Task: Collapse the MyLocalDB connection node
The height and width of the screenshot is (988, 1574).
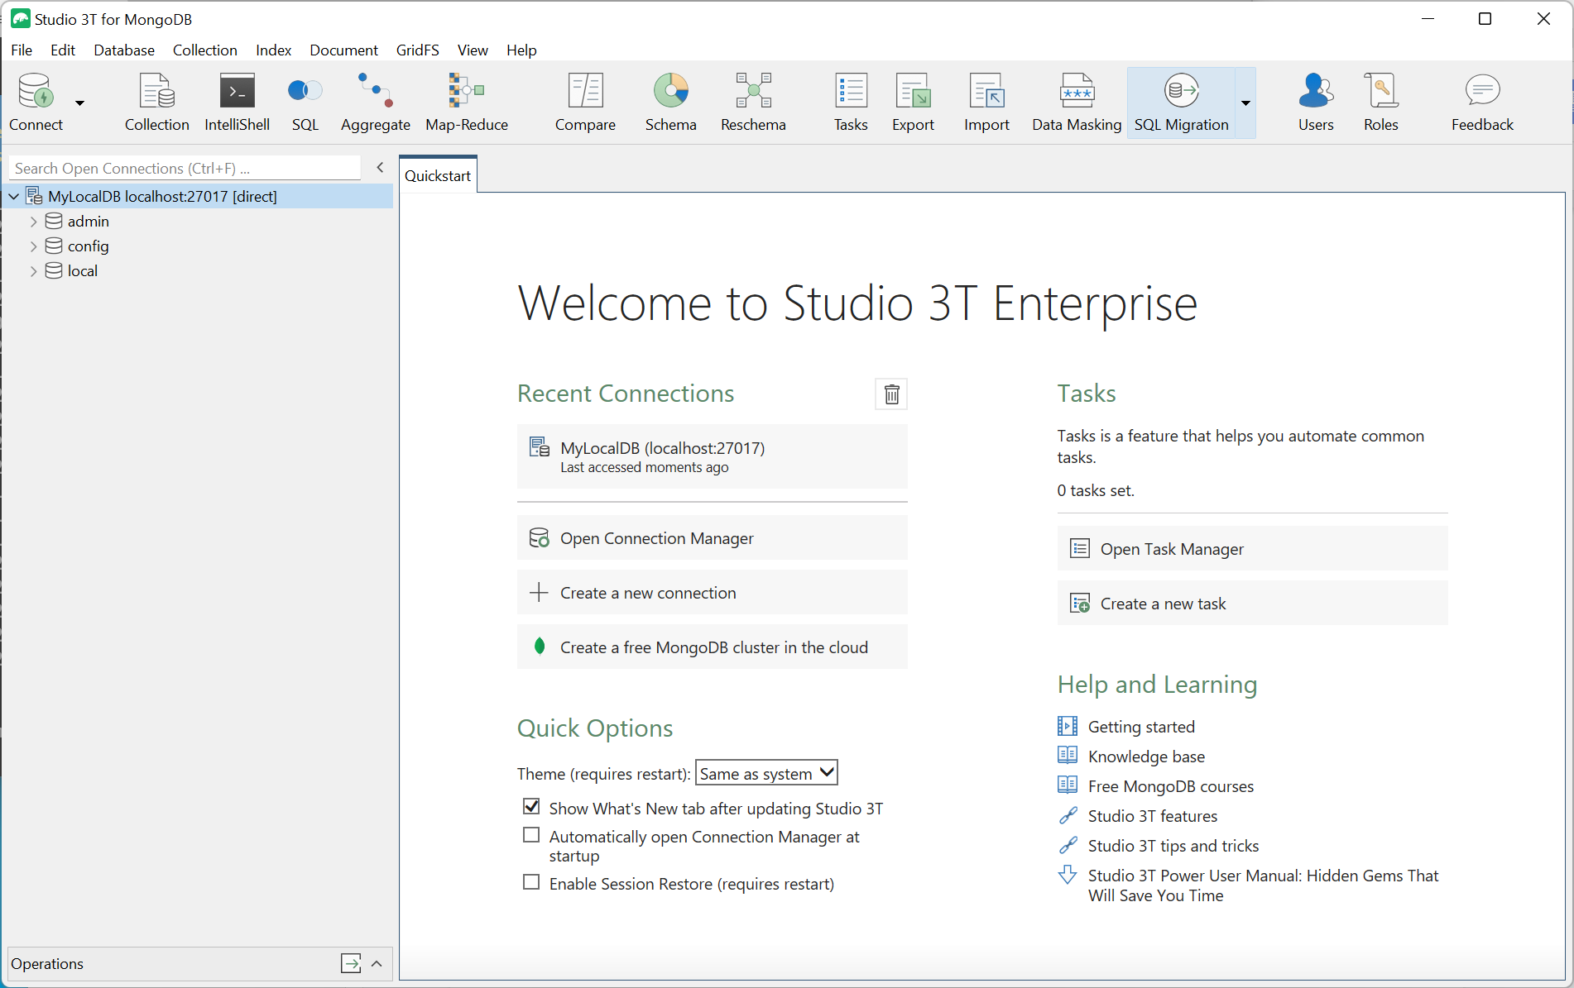Action: (13, 196)
